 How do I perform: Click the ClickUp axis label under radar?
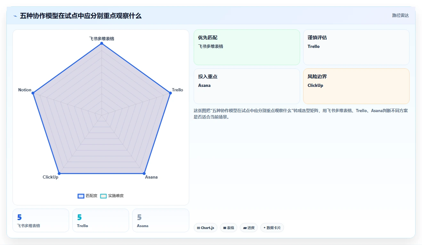tap(51, 177)
